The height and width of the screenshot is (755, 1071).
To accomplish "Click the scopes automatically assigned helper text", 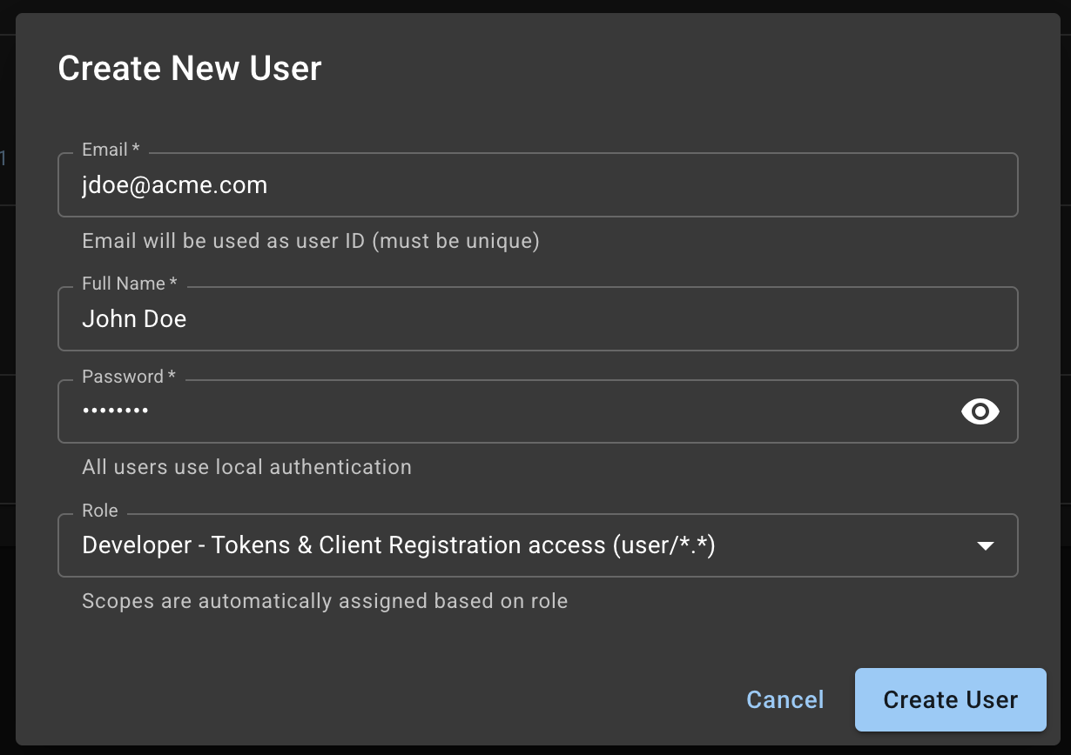I will coord(325,601).
